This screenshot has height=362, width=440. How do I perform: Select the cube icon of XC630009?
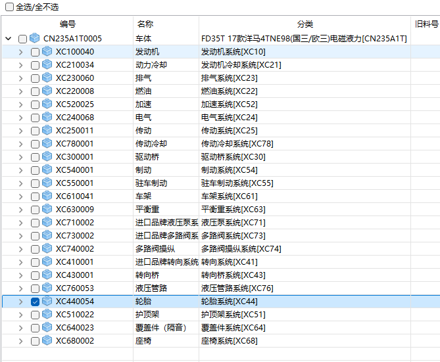[47, 210]
